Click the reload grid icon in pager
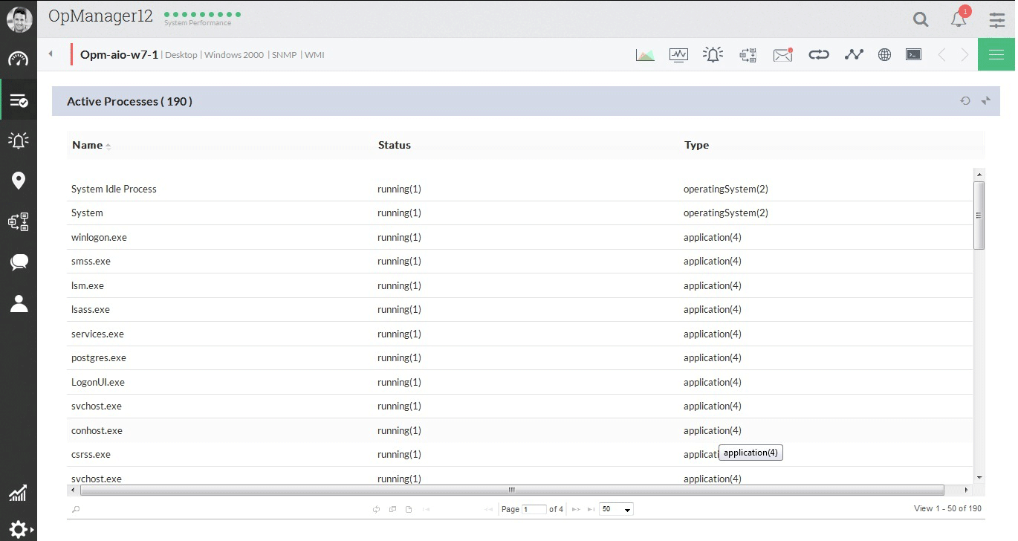 point(376,509)
